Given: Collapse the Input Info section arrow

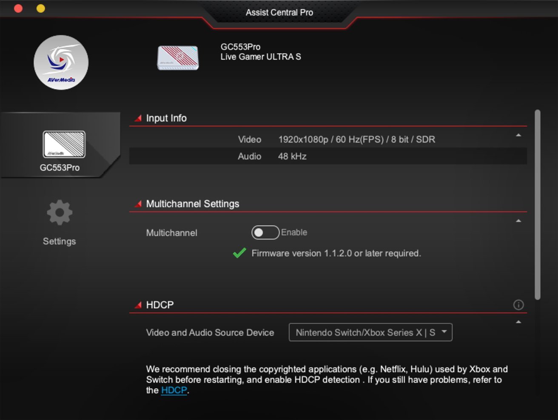Looking at the screenshot, I should pos(518,135).
